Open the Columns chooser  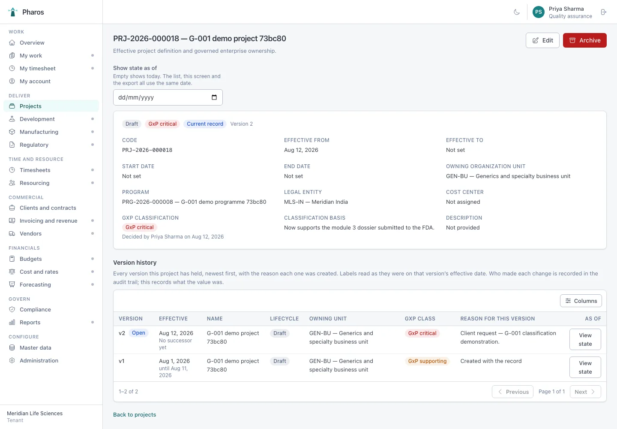(581, 301)
